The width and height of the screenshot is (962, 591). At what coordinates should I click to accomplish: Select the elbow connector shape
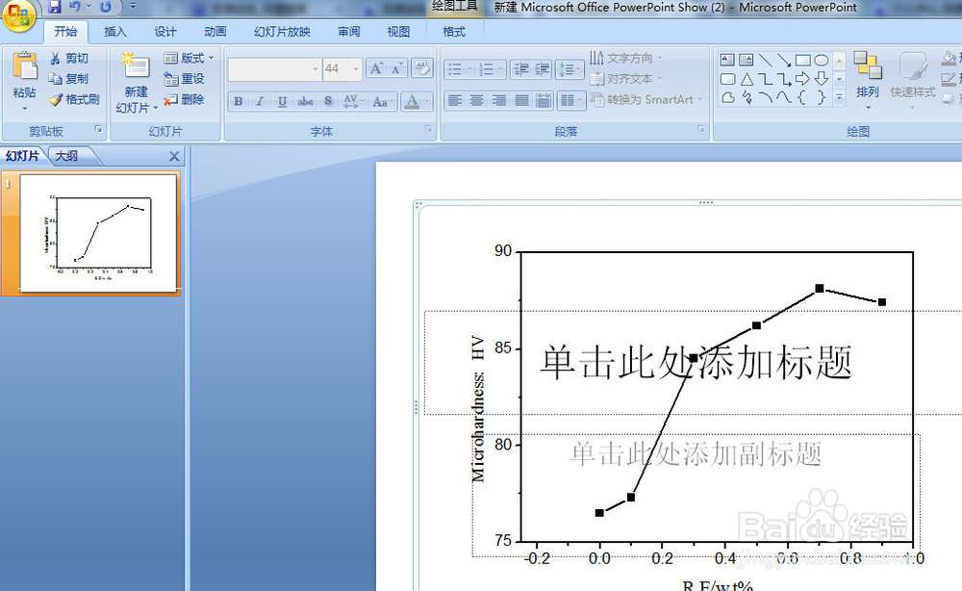point(765,79)
